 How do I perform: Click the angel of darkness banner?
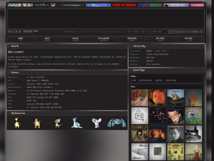[46, 5]
